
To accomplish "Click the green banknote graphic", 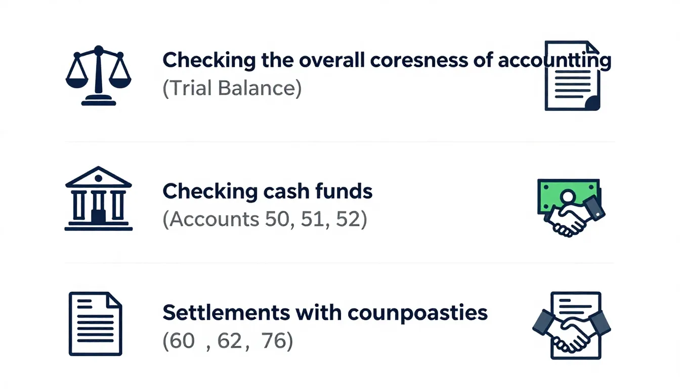I will coord(562,193).
